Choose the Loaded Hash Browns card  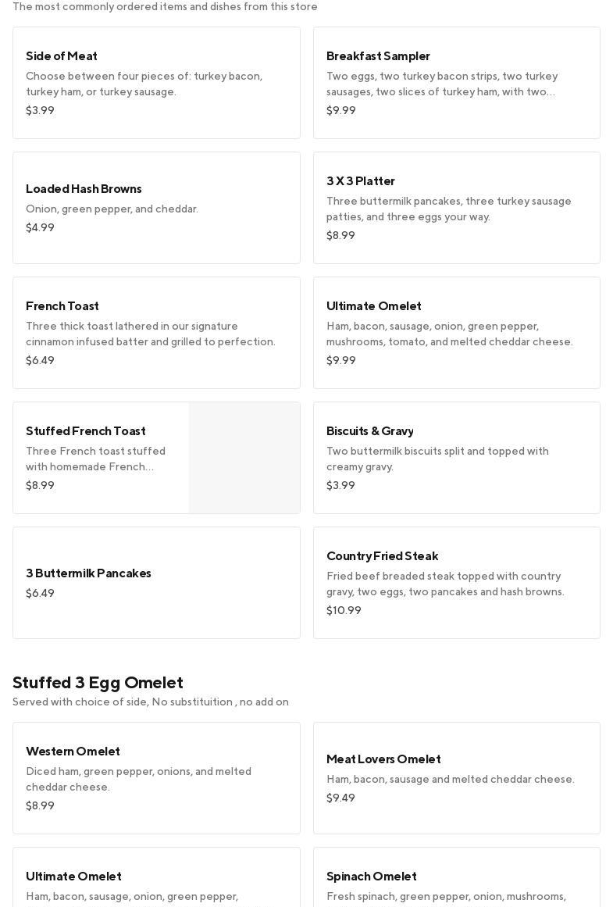click(x=156, y=208)
